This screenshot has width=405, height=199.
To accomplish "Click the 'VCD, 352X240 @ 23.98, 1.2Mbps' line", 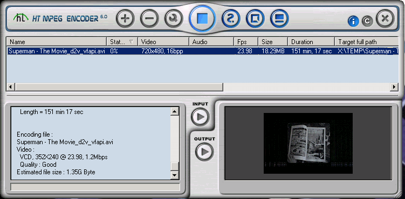I will pos(64,157).
